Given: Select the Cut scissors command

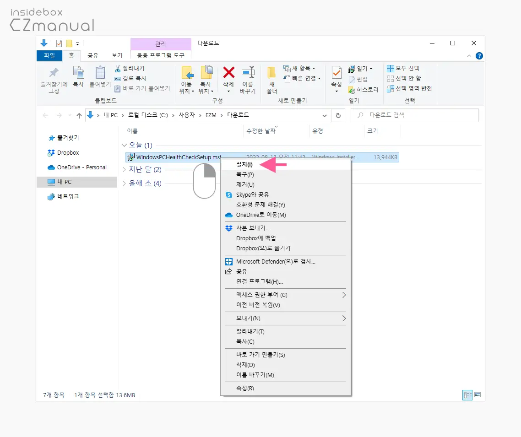Looking at the screenshot, I should 130,68.
